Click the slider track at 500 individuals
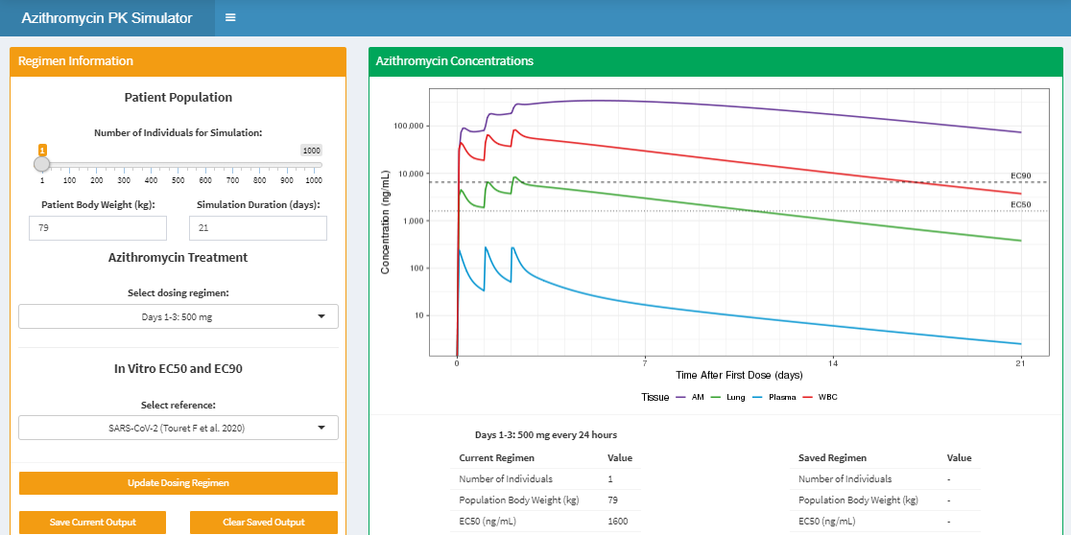The width and height of the screenshot is (1071, 535). coord(178,165)
